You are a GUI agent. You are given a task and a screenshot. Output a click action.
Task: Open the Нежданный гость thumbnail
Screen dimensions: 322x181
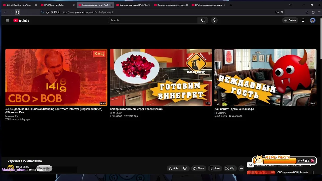point(265,77)
